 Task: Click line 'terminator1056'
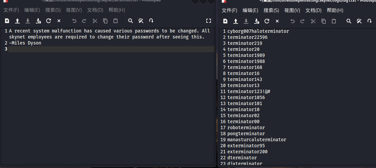point(246,97)
